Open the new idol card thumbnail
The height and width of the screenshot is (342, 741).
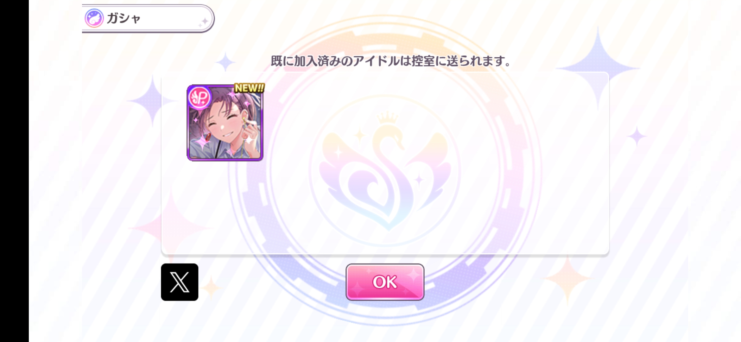225,123
